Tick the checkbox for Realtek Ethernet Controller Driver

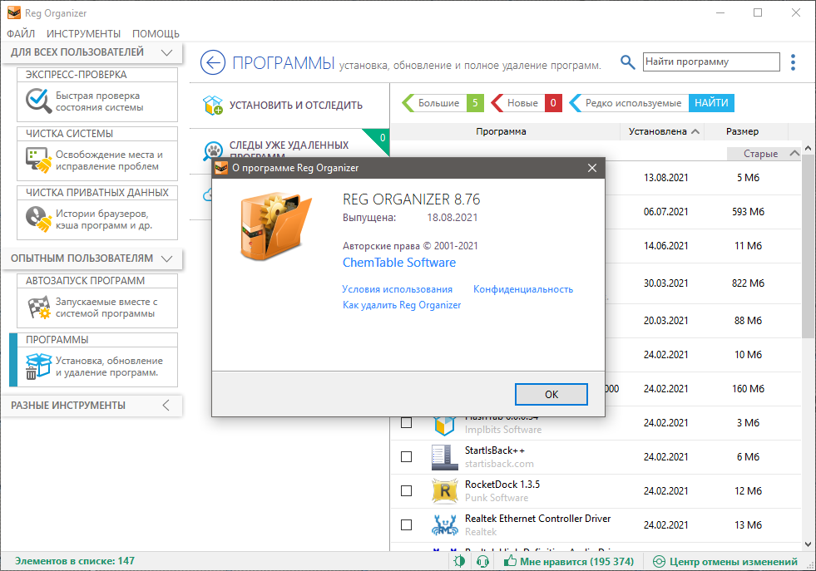click(x=407, y=524)
